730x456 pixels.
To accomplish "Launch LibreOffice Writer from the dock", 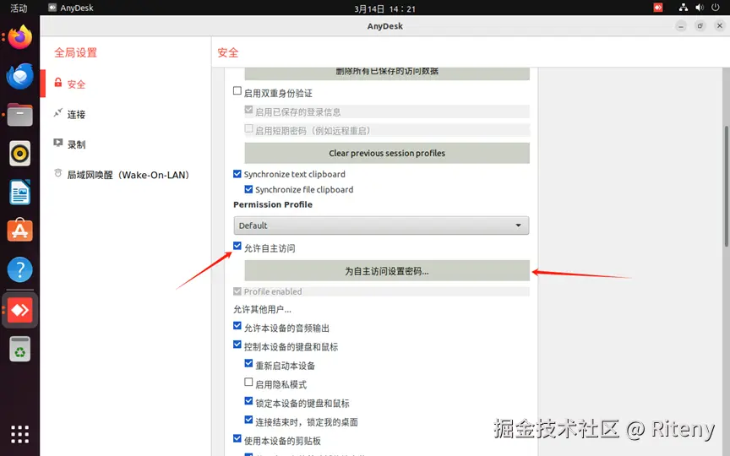I will (x=19, y=192).
